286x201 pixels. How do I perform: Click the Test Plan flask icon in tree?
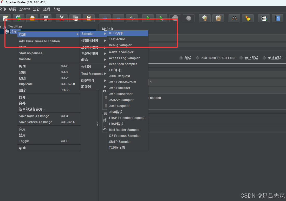coord(5,26)
